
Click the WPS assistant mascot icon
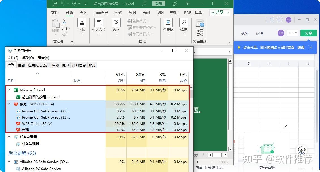pos(301,151)
